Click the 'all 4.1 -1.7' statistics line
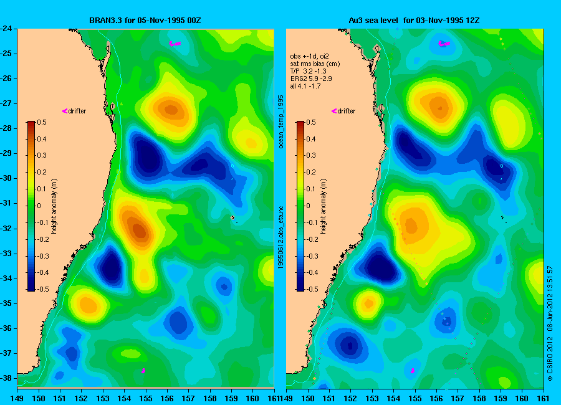Viewport: 561px width, 405px height. pos(305,86)
